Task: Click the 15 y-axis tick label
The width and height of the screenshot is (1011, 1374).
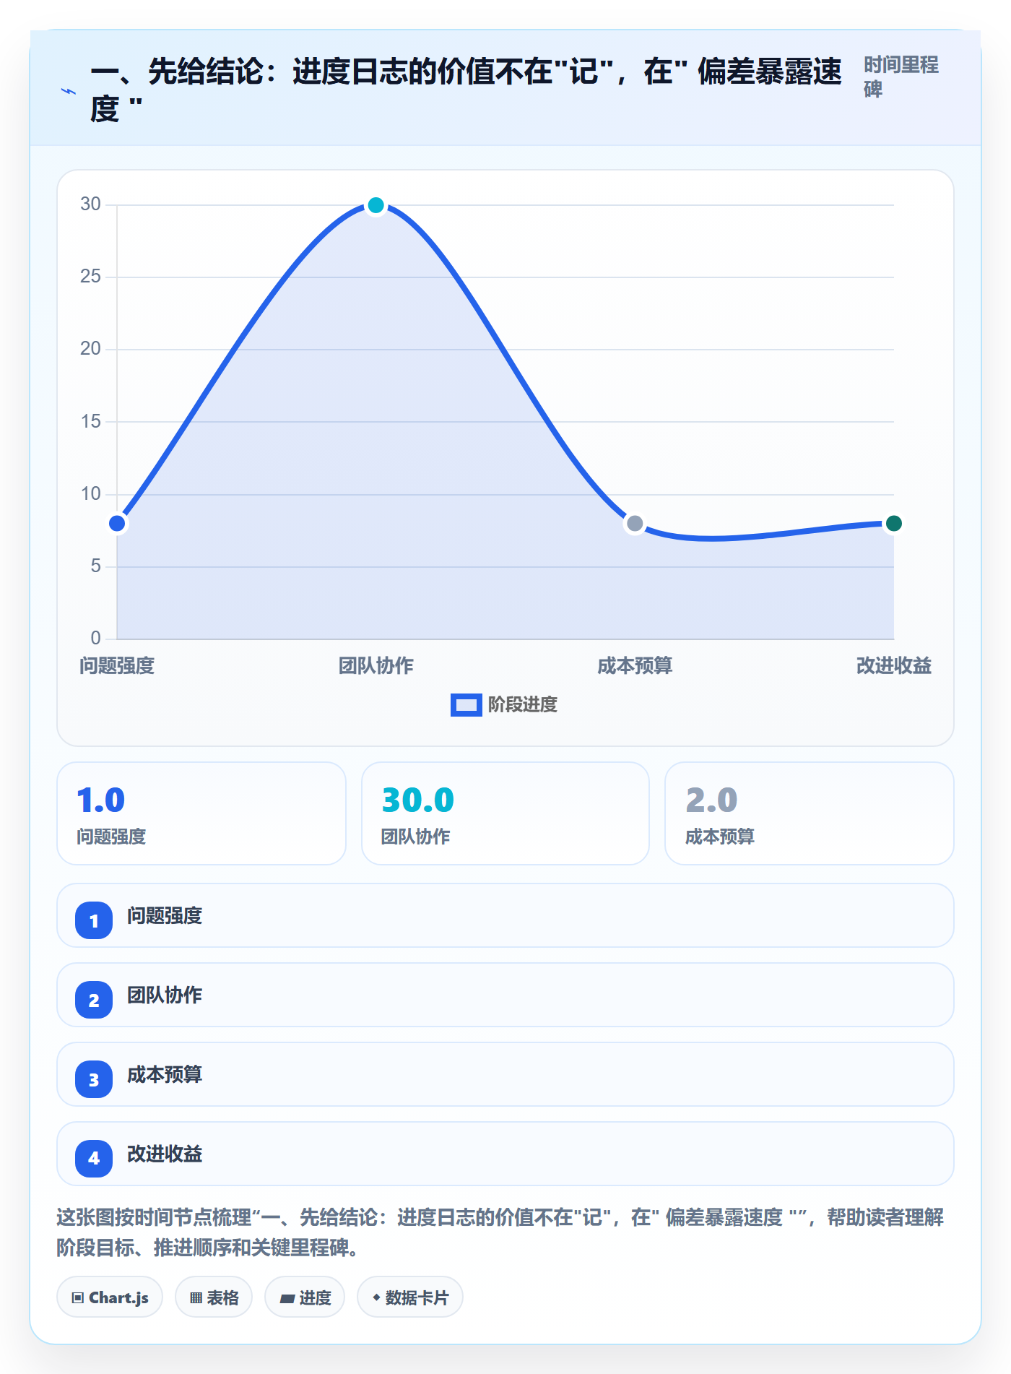Action: click(x=90, y=421)
